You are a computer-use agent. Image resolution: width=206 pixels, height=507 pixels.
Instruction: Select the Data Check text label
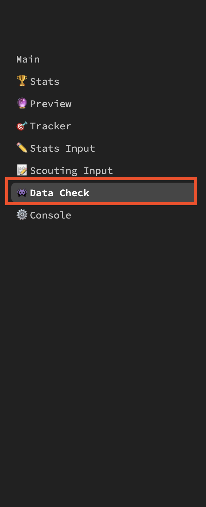tap(59, 193)
